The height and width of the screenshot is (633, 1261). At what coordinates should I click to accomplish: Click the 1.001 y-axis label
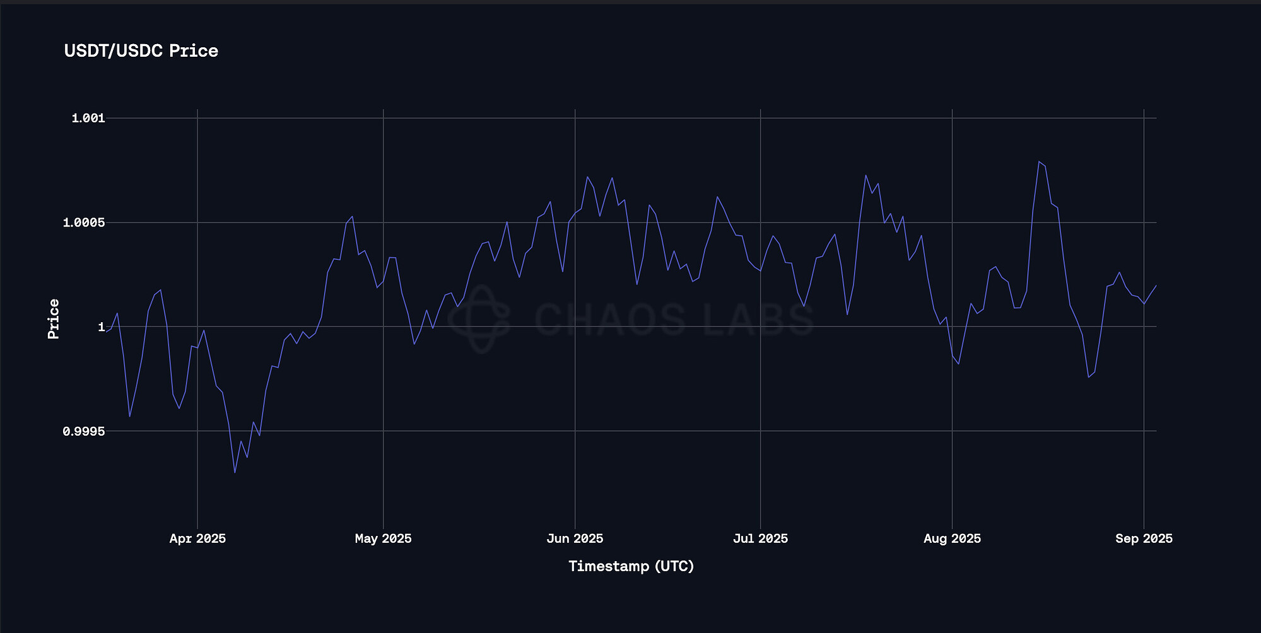(x=88, y=118)
